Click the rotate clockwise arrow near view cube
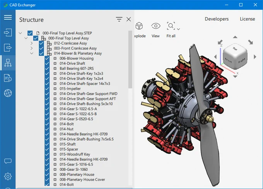This screenshot has width=263, height=189. tap(250, 42)
